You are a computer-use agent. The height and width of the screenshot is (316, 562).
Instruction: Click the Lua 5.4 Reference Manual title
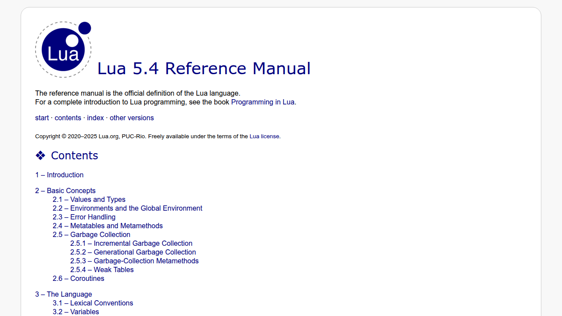(204, 68)
